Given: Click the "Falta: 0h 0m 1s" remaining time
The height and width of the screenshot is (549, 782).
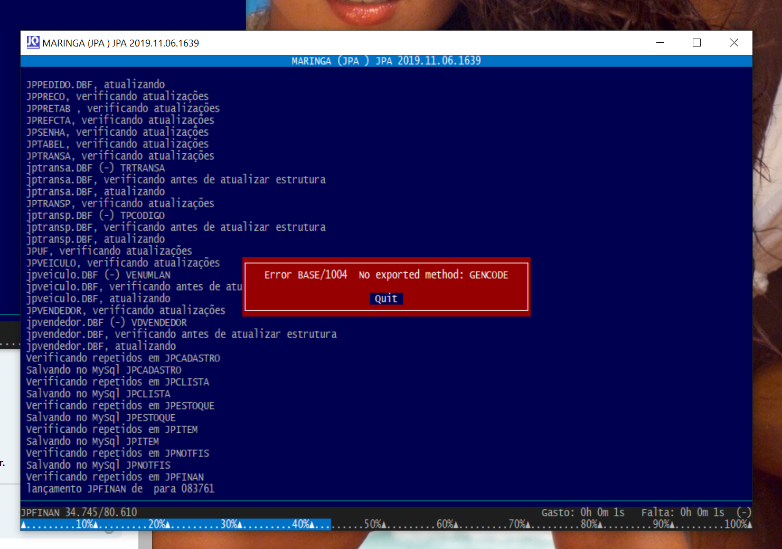Looking at the screenshot, I should pyautogui.click(x=683, y=513).
